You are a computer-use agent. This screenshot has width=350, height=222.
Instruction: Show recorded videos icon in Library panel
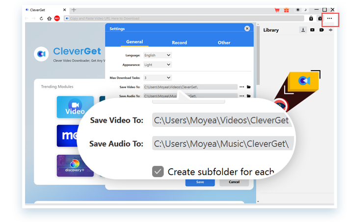[322, 30]
